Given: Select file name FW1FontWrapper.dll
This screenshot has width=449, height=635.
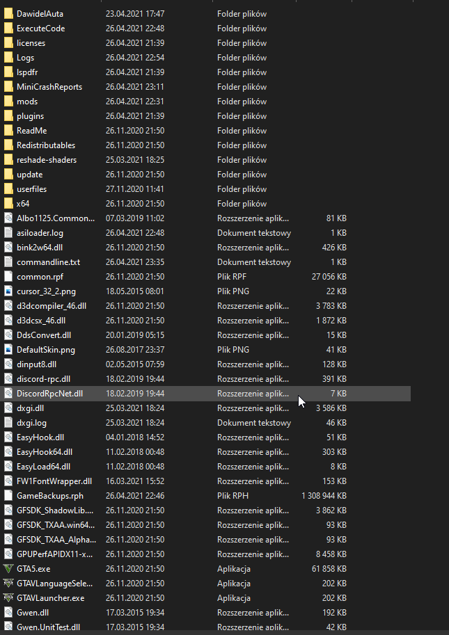Looking at the screenshot, I should tap(54, 481).
